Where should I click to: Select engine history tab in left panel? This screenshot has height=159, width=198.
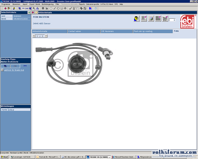15,66
